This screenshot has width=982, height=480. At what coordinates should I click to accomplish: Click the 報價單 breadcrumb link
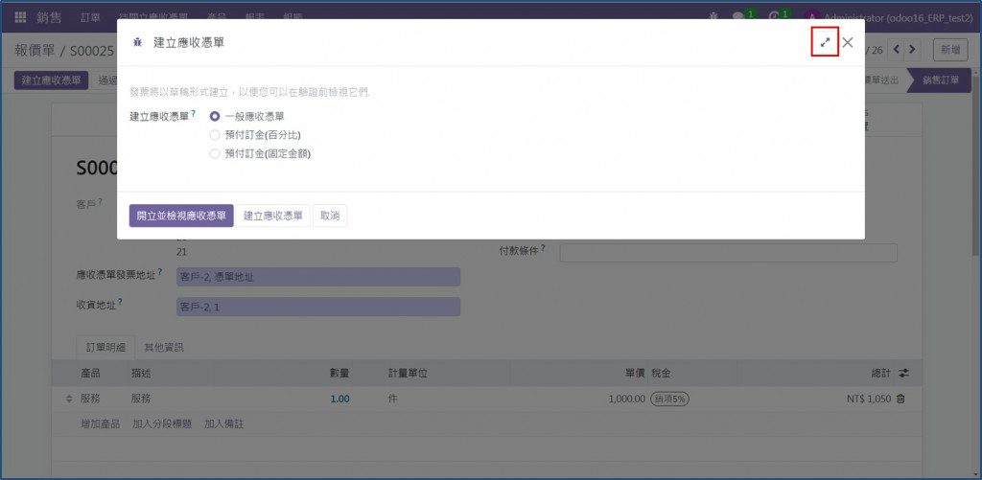[x=35, y=50]
